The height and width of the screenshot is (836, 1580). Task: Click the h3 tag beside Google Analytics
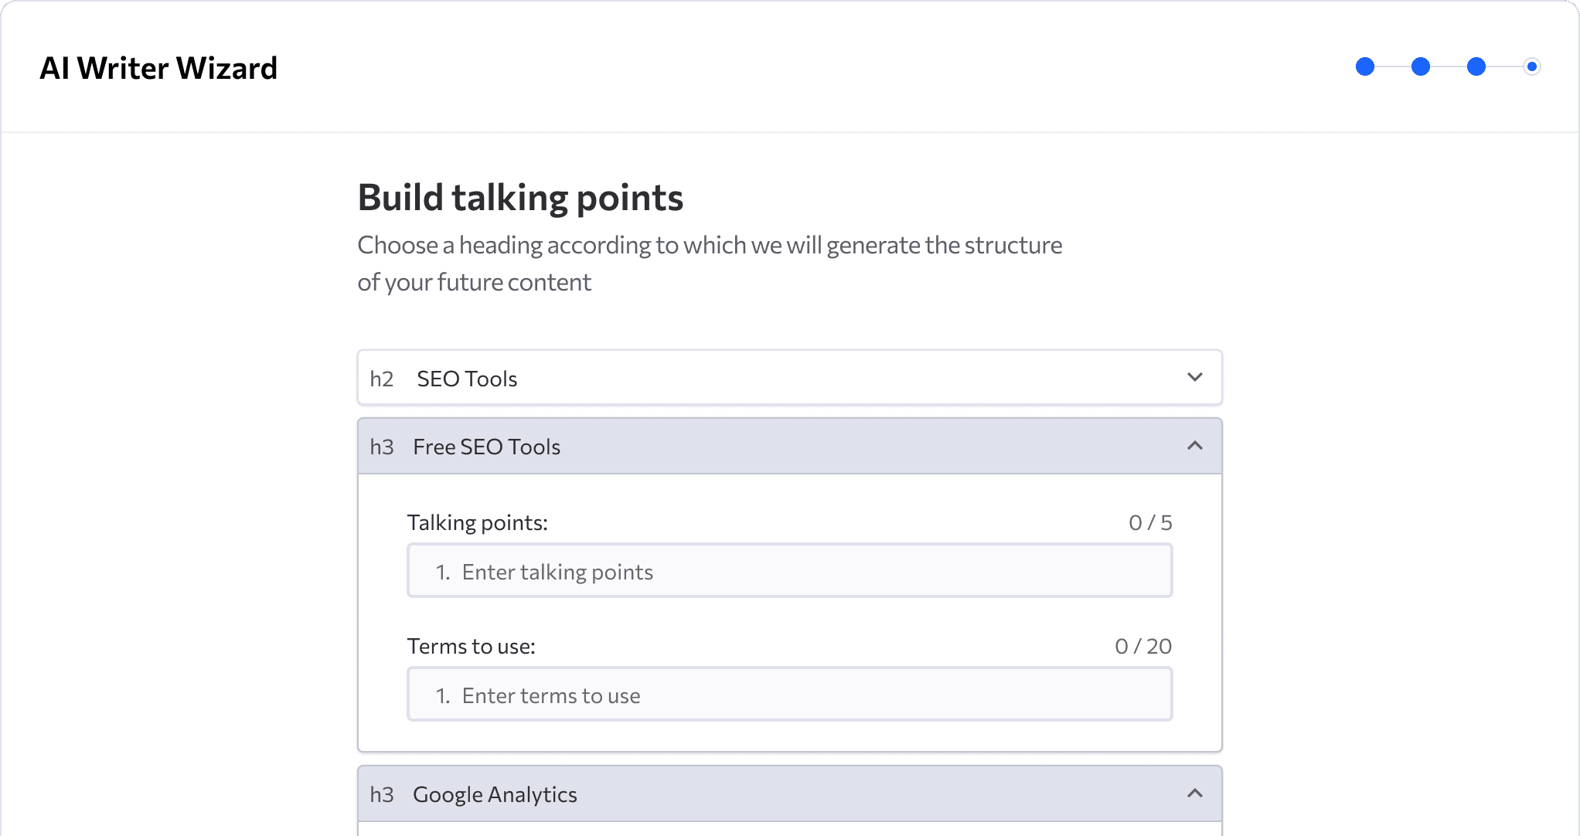[382, 794]
